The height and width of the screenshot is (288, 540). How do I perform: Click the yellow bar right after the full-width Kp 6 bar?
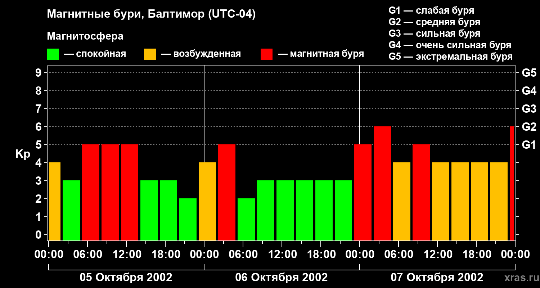pyautogui.click(x=402, y=202)
